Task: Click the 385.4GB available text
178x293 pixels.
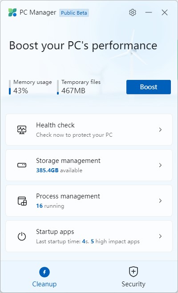Action: [x=59, y=170]
